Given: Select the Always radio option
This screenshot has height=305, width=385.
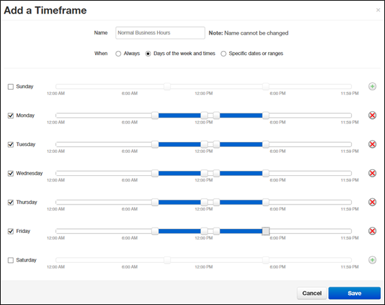Looking at the screenshot, I should point(118,54).
